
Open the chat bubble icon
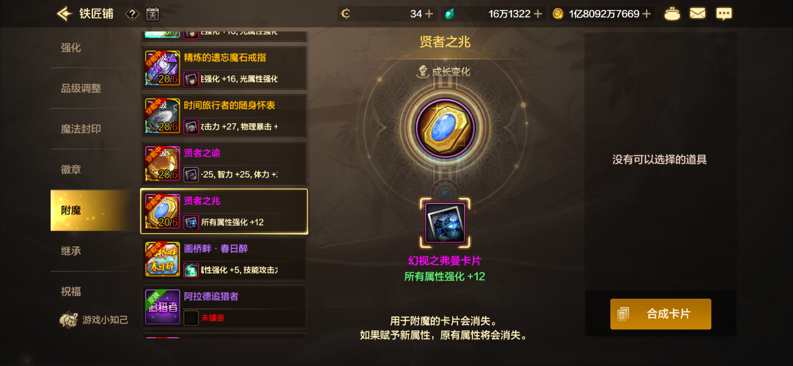point(724,14)
